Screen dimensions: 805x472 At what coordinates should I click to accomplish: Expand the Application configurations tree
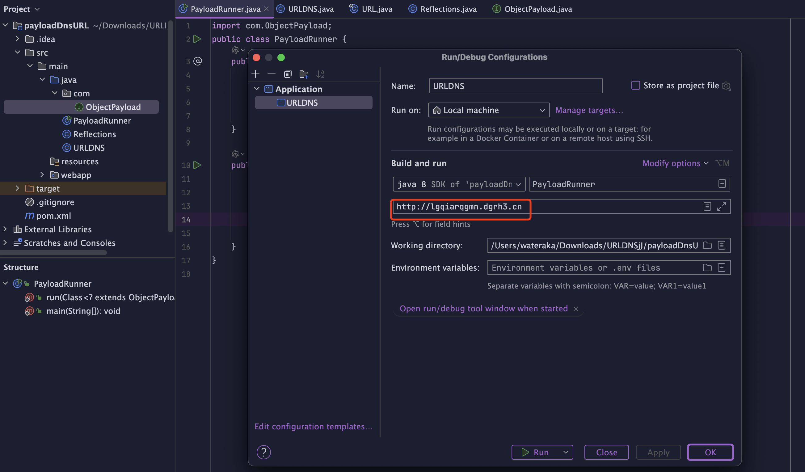tap(257, 89)
